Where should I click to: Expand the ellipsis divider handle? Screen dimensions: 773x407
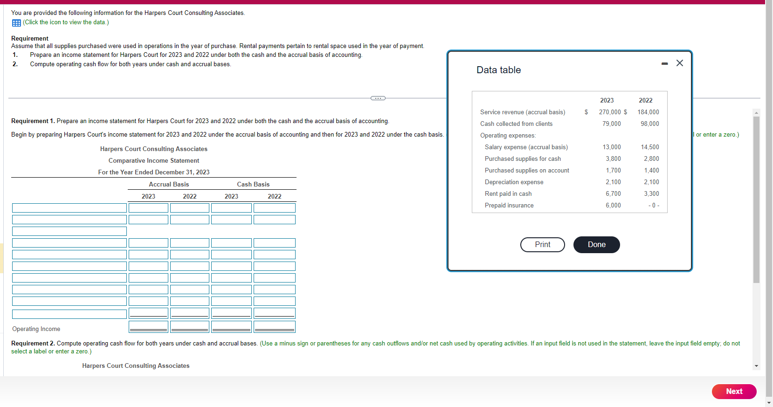tap(378, 98)
